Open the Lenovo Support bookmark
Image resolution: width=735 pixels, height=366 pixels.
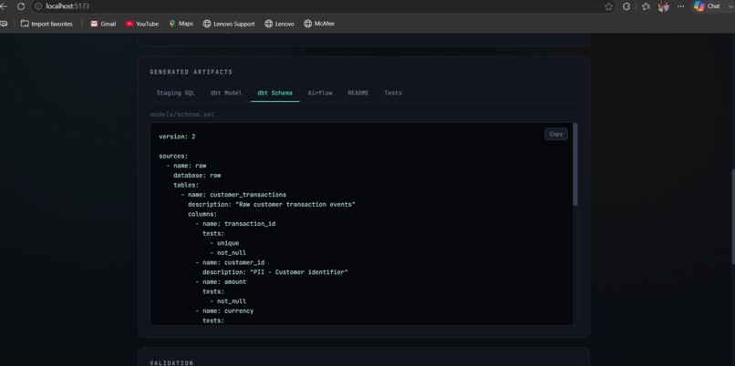(229, 24)
